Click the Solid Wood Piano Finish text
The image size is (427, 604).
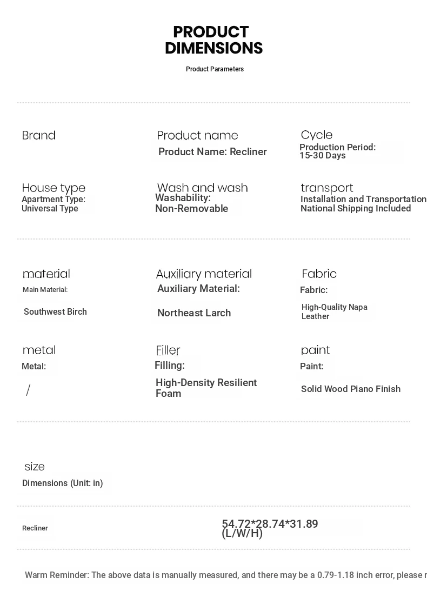[350, 389]
